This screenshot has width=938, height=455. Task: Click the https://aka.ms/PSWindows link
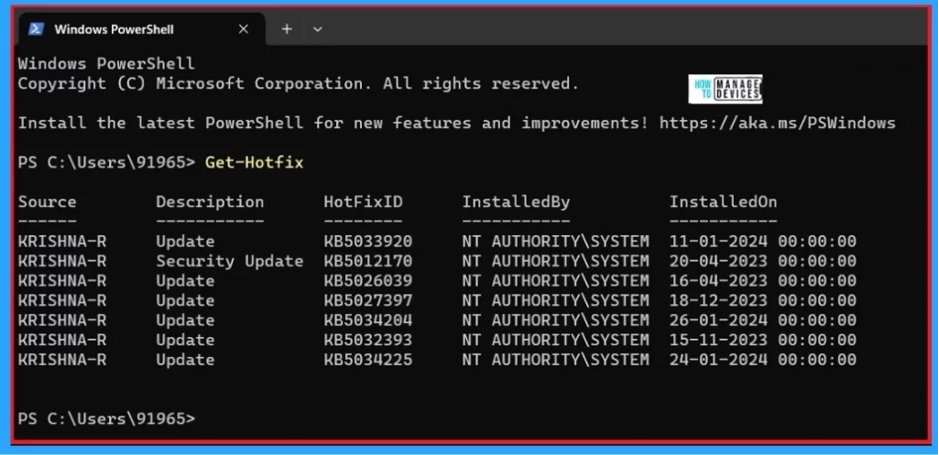click(x=777, y=124)
